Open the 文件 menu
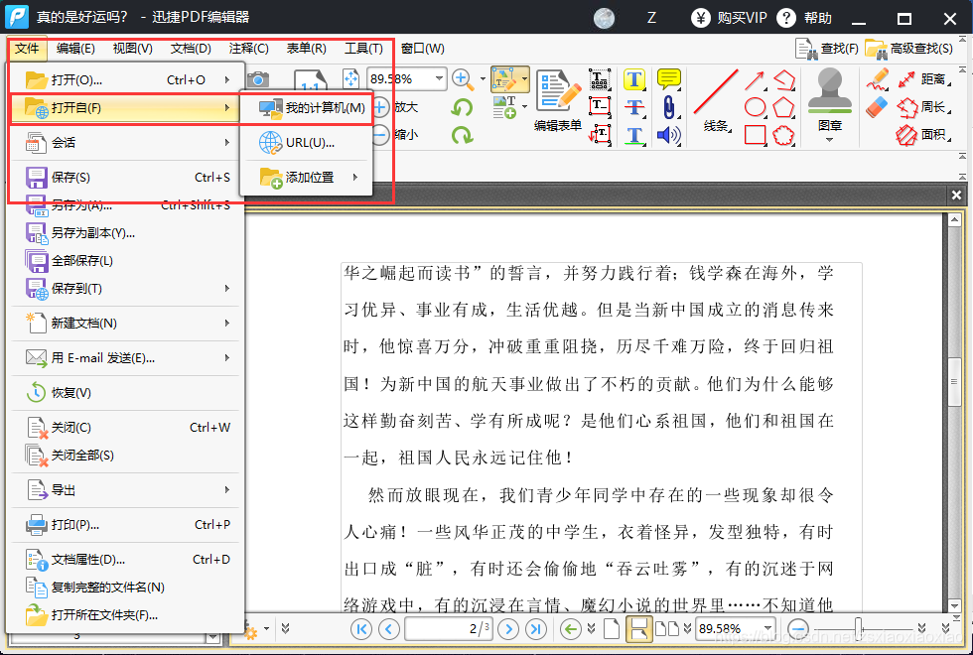 (28, 49)
